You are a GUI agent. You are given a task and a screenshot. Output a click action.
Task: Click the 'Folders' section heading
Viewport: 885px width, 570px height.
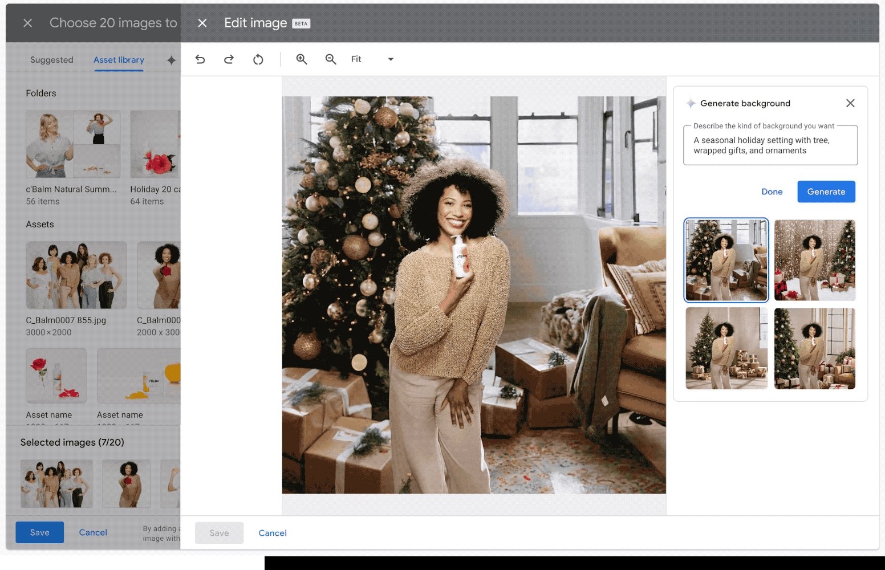coord(41,93)
